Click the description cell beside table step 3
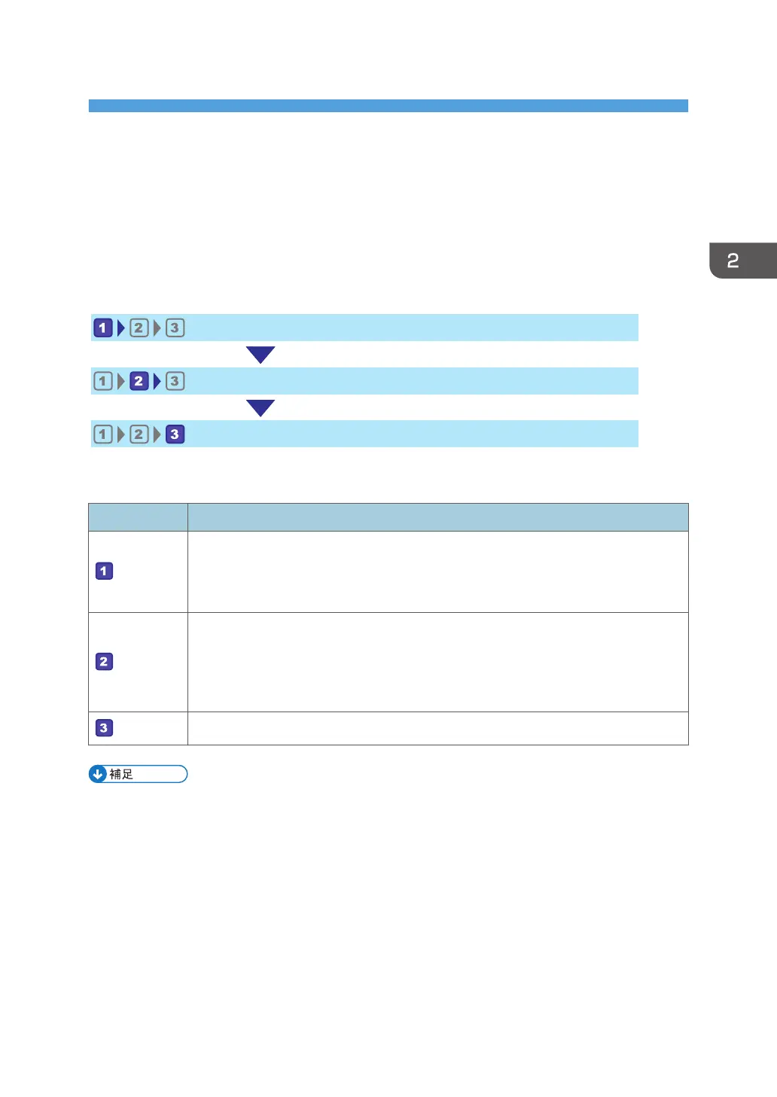Viewport: 777px width, 1097px height. click(437, 728)
